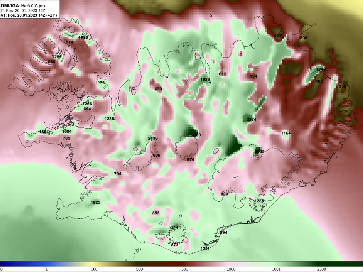
Task: Click the 2274 height label
Action: coord(252,119)
